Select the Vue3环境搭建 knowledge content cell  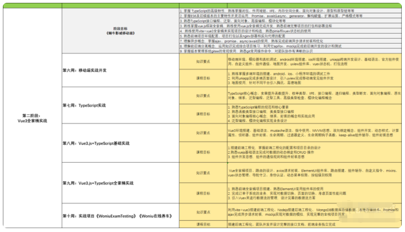pos(313,133)
